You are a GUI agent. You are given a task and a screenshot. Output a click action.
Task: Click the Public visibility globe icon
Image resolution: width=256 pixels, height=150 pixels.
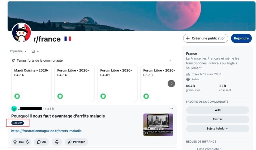(x=188, y=79)
